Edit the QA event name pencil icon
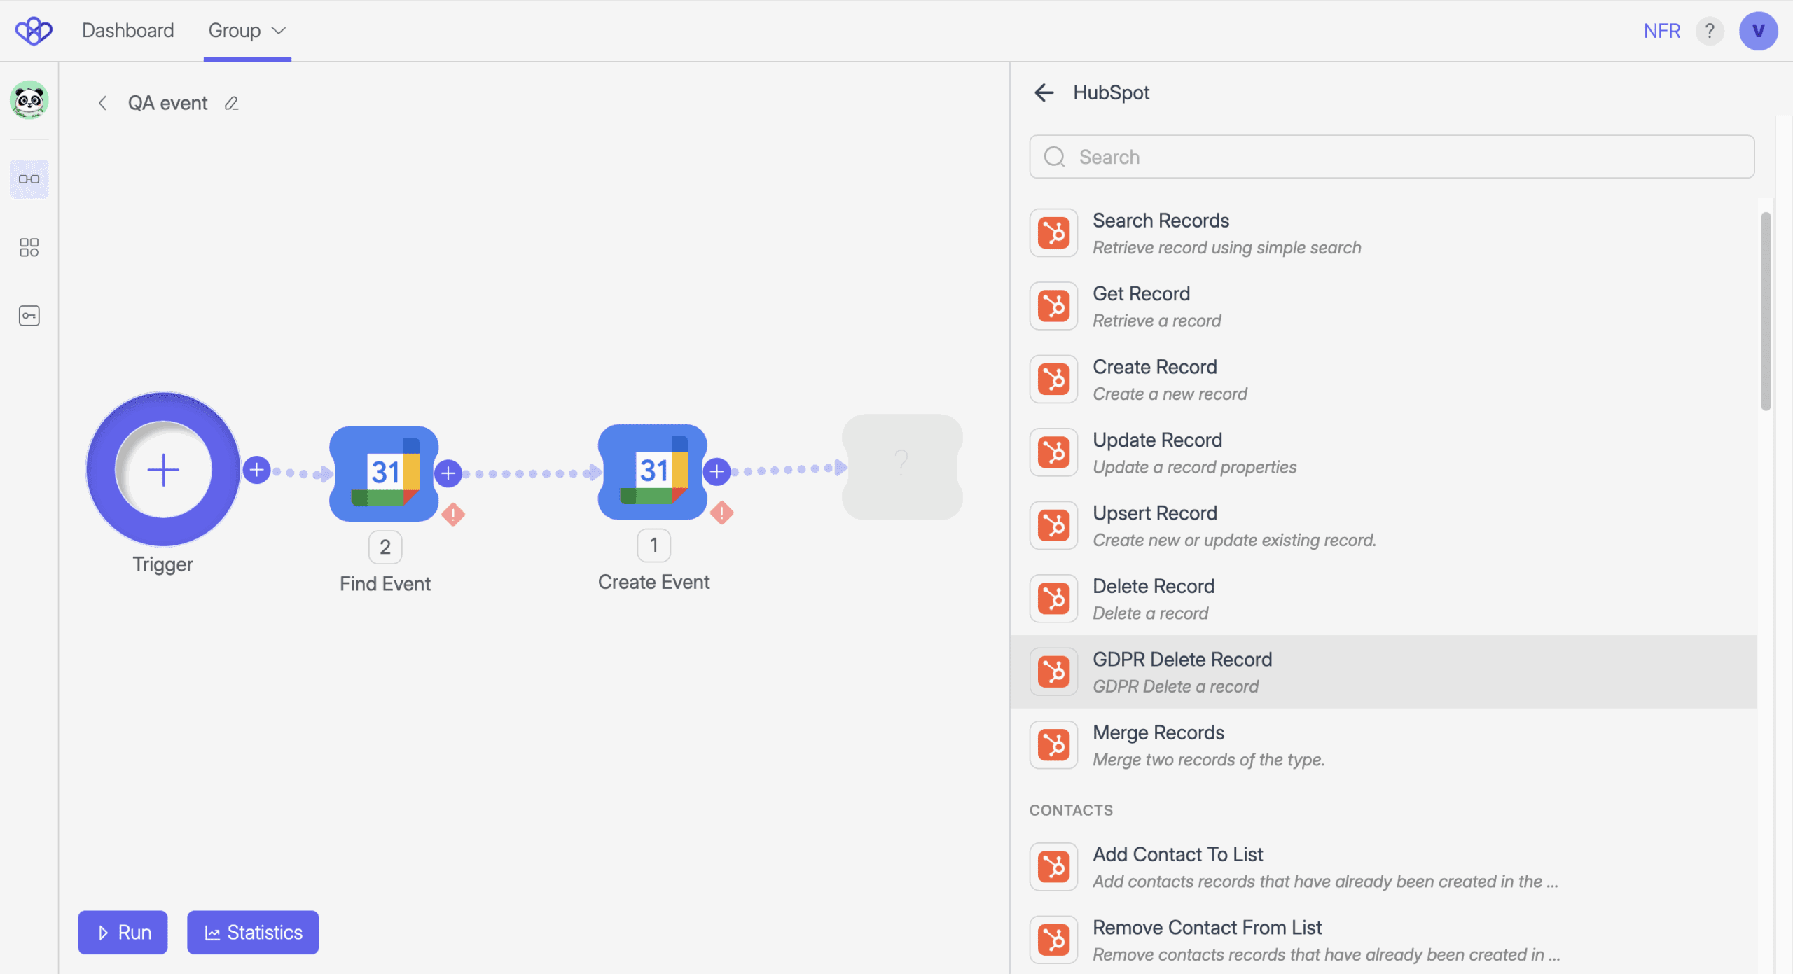This screenshot has width=1793, height=974. (x=232, y=104)
